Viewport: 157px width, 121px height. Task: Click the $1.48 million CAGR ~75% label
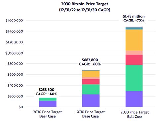pyautogui.click(x=133, y=18)
